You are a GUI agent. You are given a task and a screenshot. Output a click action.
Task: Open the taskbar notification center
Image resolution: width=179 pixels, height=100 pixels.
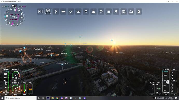point(176,98)
